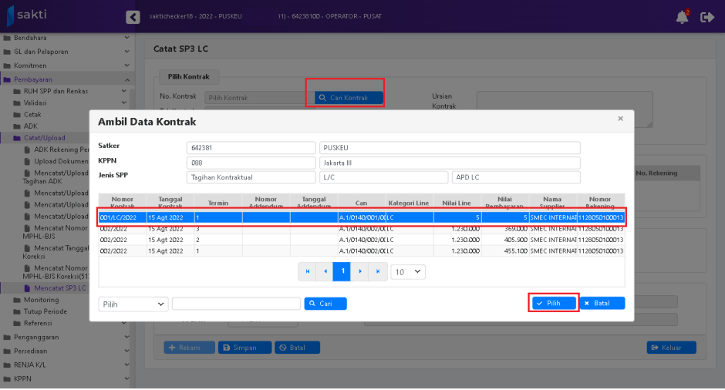Click the Cari search button in dialog
Viewport: 725px width, 390px height.
[x=325, y=304]
